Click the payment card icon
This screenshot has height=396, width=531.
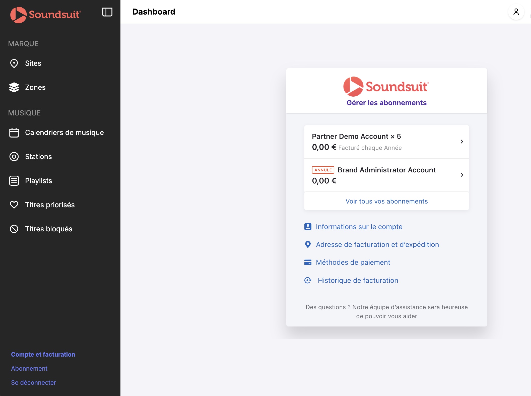[x=308, y=262]
